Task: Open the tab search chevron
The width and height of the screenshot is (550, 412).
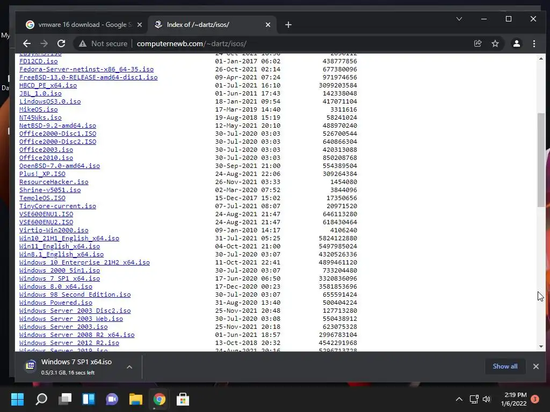Action: coord(459,19)
